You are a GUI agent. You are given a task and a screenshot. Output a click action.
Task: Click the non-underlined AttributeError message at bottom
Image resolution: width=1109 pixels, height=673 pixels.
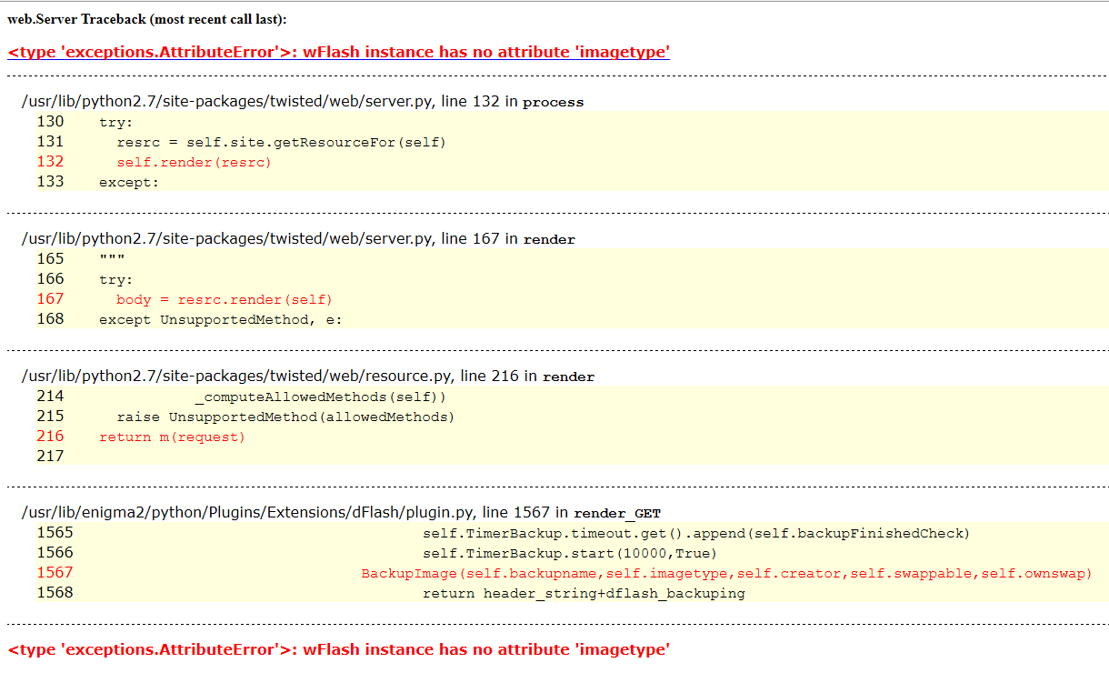pos(338,649)
